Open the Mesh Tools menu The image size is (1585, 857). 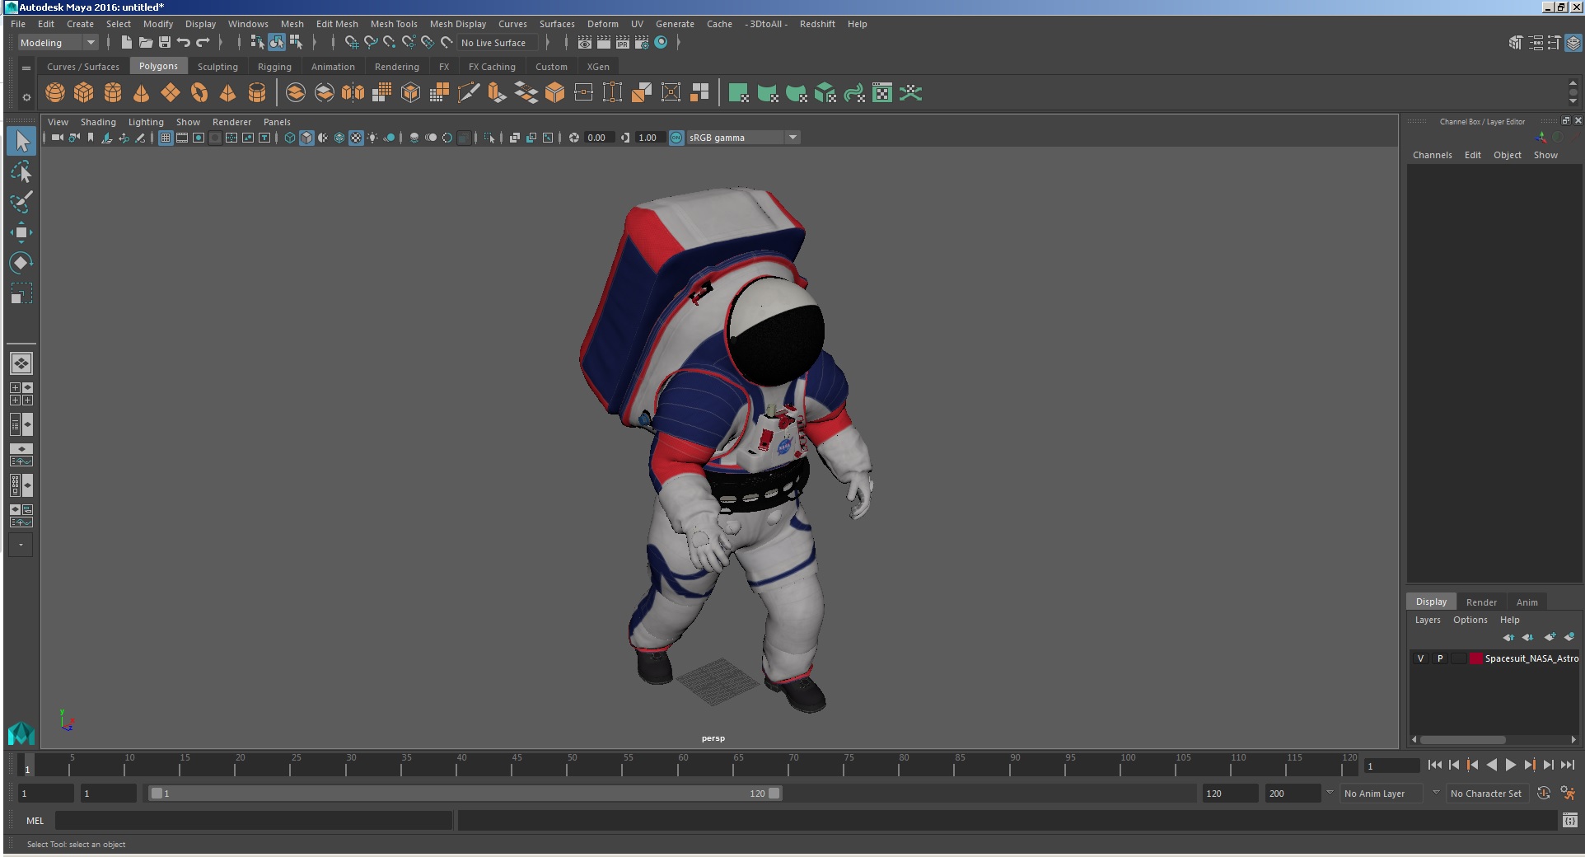[x=394, y=24]
